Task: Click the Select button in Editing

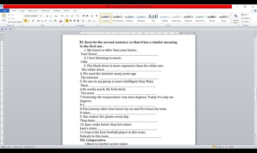Action: click(245, 22)
